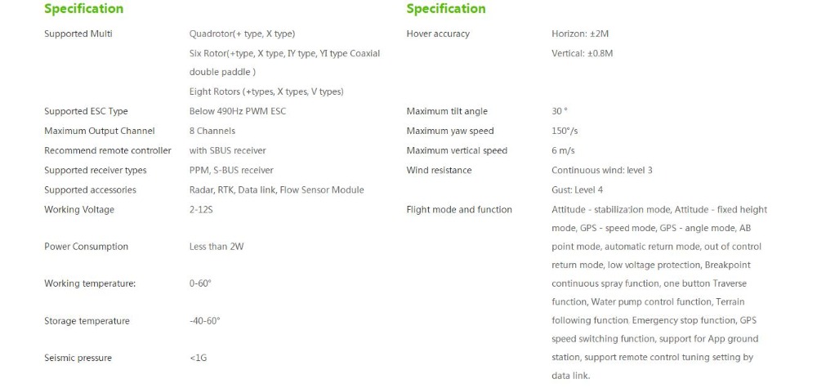This screenshot has width=817, height=388.
Task: Click the Seismic pressure <1G value
Action: coord(198,358)
